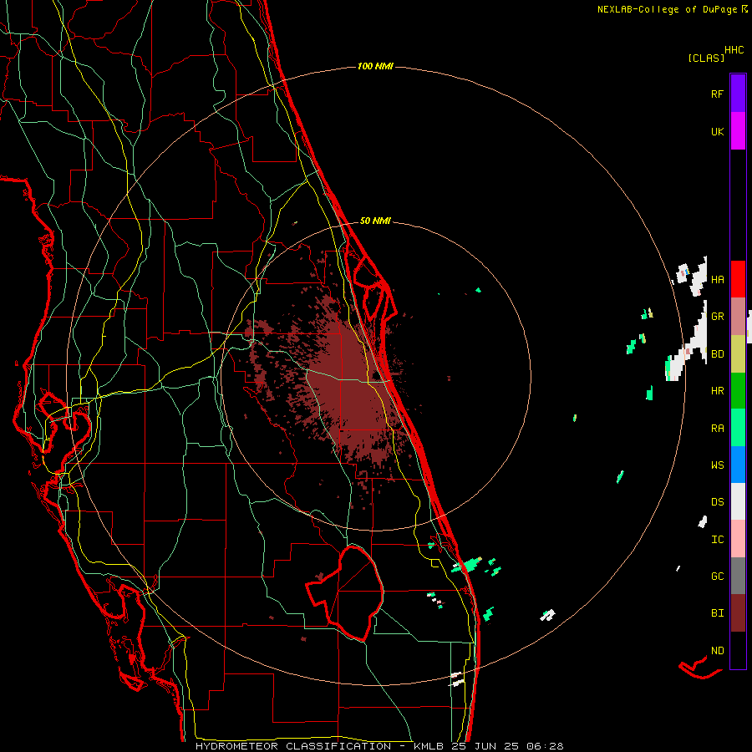Click the DS legend label
The image size is (752, 752).
tap(717, 502)
